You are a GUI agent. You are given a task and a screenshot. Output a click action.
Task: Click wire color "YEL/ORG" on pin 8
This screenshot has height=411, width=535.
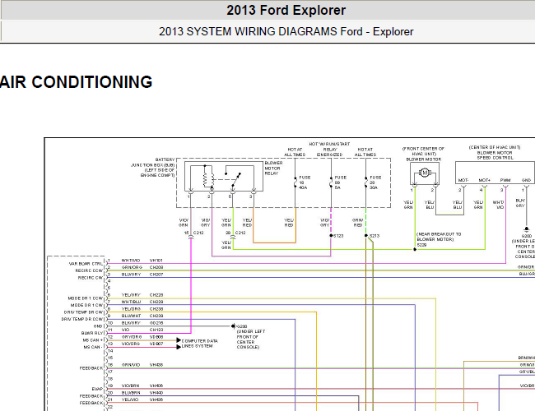coord(131,309)
